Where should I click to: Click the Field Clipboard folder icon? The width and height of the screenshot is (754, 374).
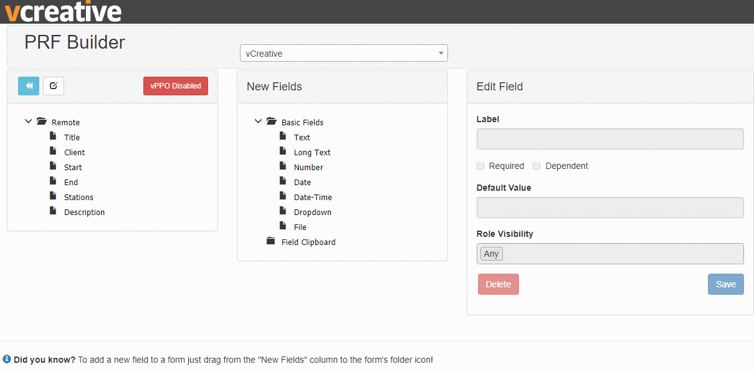(270, 241)
